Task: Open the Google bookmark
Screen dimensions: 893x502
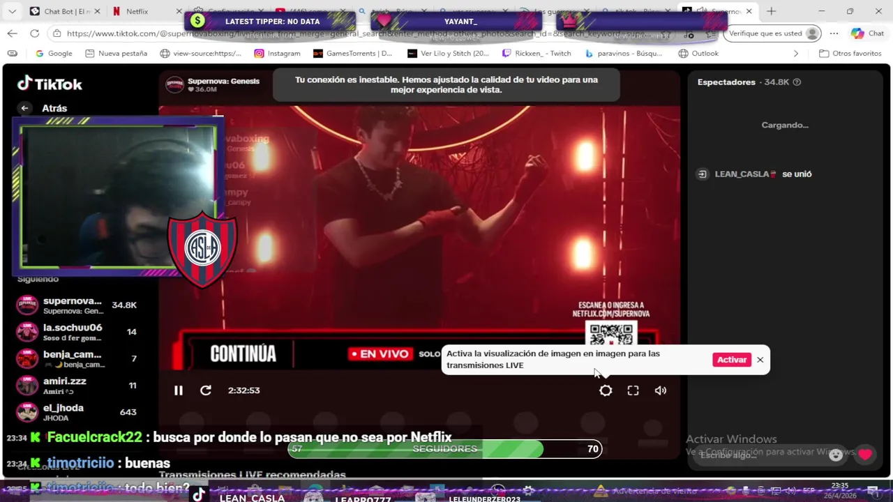Action: point(54,53)
